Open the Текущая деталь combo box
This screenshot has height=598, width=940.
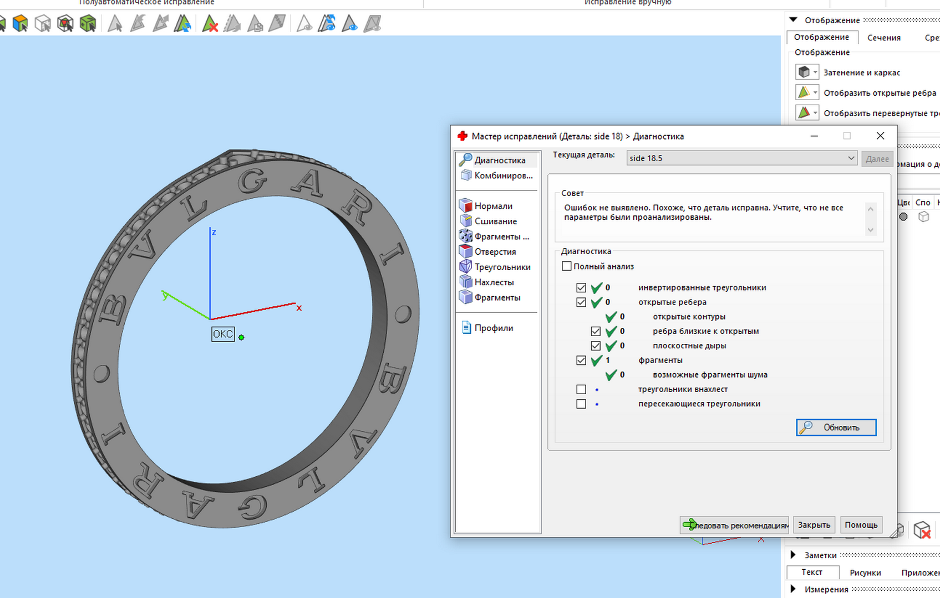(742, 158)
